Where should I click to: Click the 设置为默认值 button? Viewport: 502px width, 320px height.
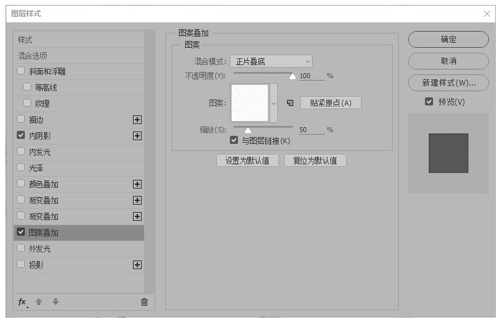pyautogui.click(x=247, y=161)
